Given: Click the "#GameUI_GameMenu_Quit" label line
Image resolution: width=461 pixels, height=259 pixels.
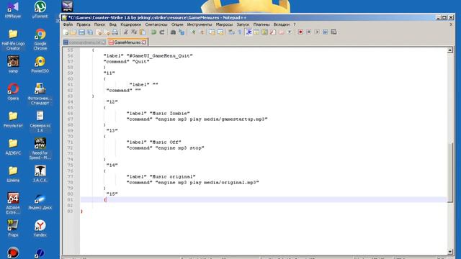Looking at the screenshot, I should [148, 56].
